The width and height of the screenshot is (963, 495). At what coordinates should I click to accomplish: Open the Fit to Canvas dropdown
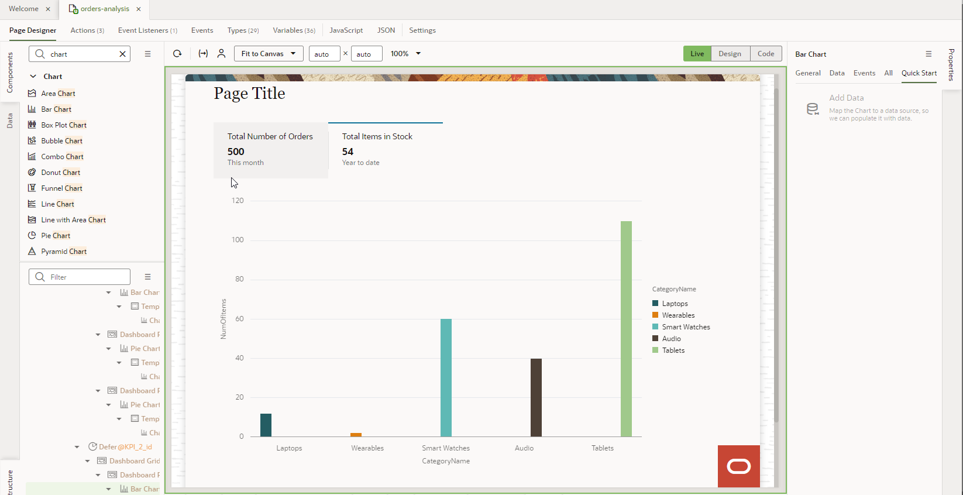click(x=269, y=53)
